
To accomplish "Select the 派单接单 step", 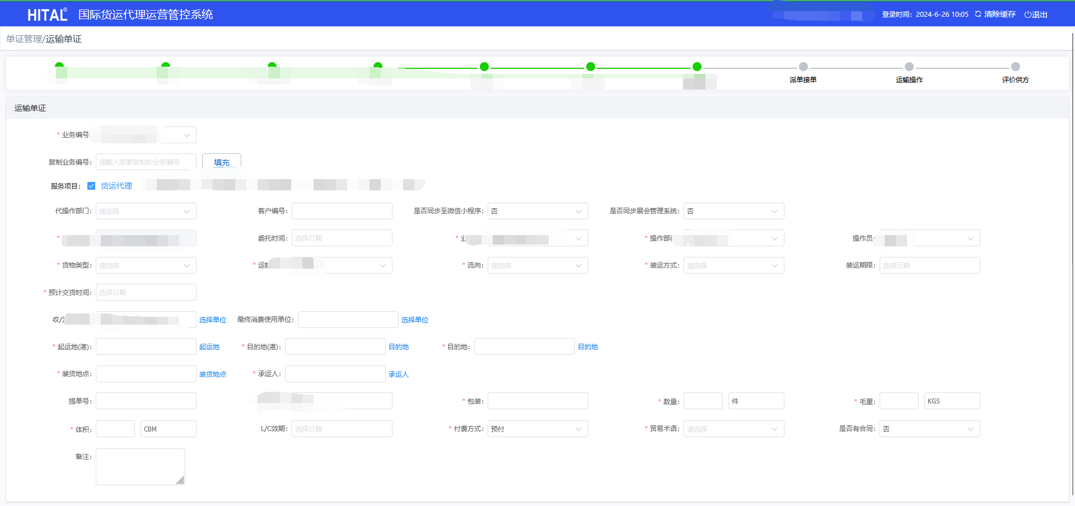I will coord(803,80).
